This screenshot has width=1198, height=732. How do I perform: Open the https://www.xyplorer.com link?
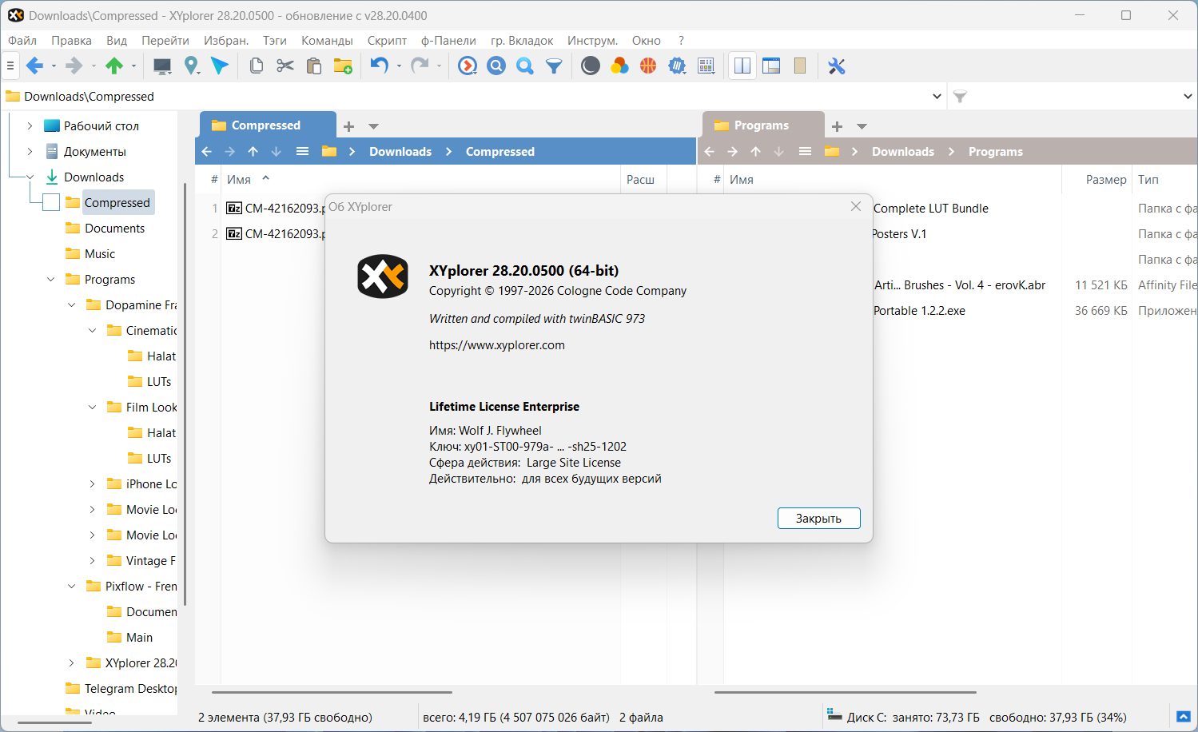[x=497, y=345]
